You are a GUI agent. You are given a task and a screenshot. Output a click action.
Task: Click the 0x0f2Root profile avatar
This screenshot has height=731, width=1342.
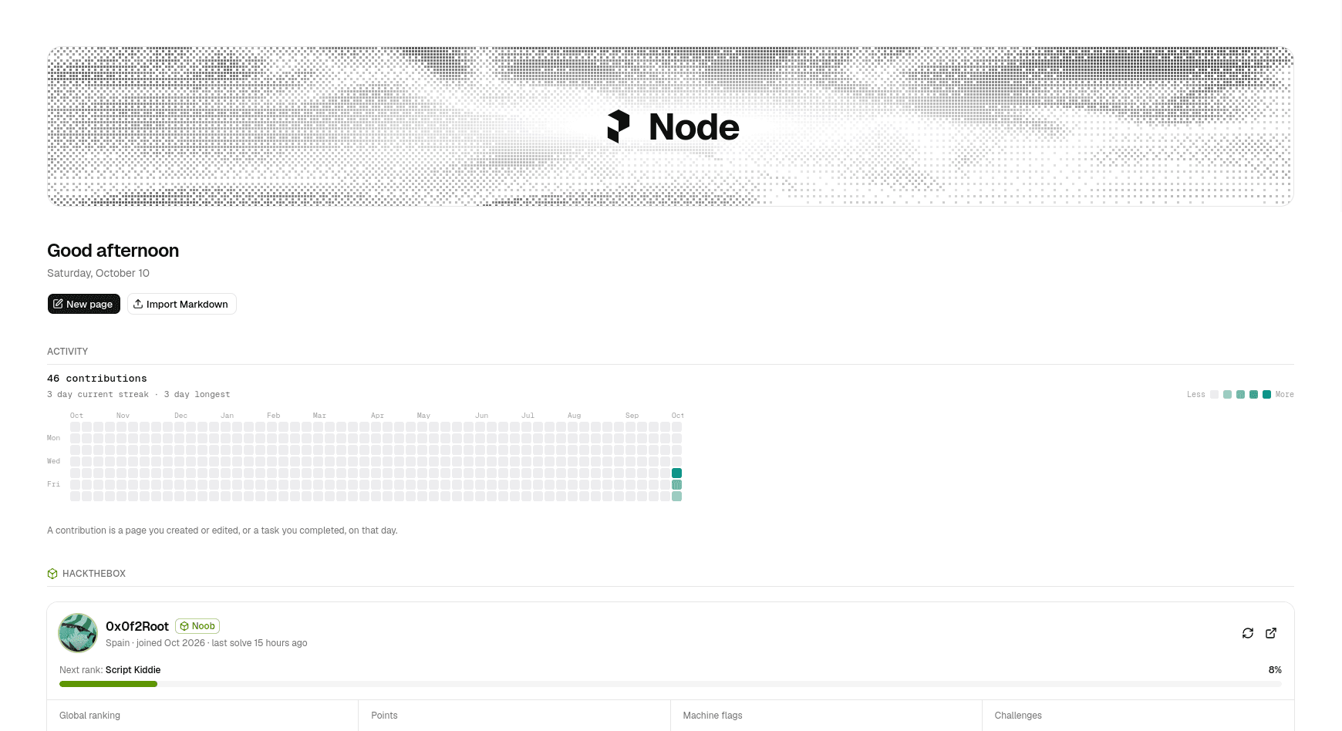coord(78,633)
